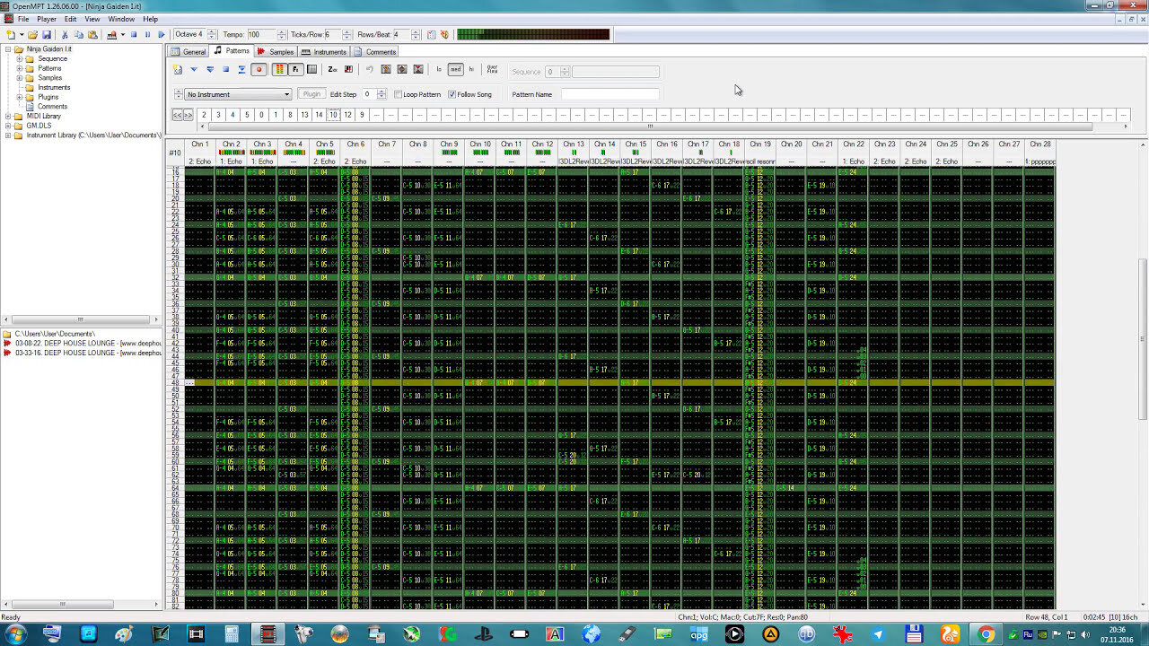Toggle the VU-meters button

point(279,69)
